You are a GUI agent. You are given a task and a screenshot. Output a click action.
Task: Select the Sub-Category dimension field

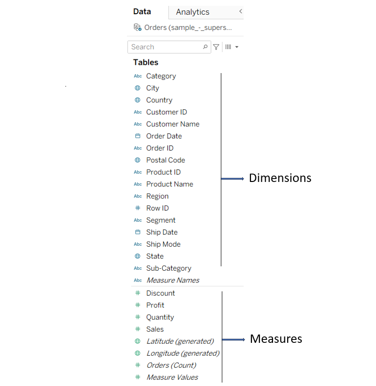tap(169, 268)
